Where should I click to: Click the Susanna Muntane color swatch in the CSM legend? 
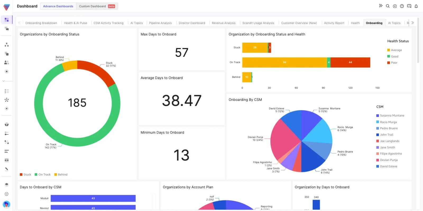[x=378, y=116]
